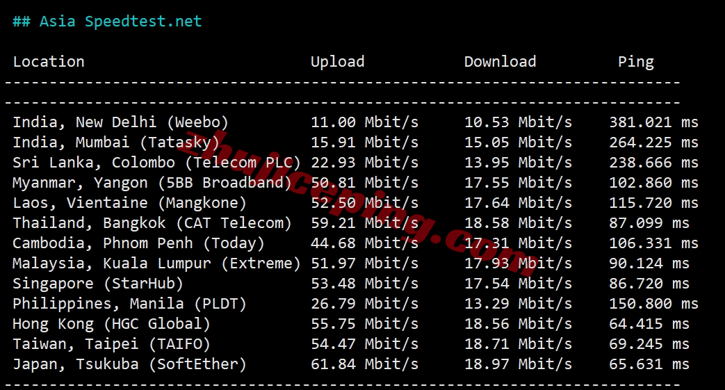This screenshot has height=390, width=725.
Task: Click the 44.68 Mbit/s upload value
Action: pos(364,243)
